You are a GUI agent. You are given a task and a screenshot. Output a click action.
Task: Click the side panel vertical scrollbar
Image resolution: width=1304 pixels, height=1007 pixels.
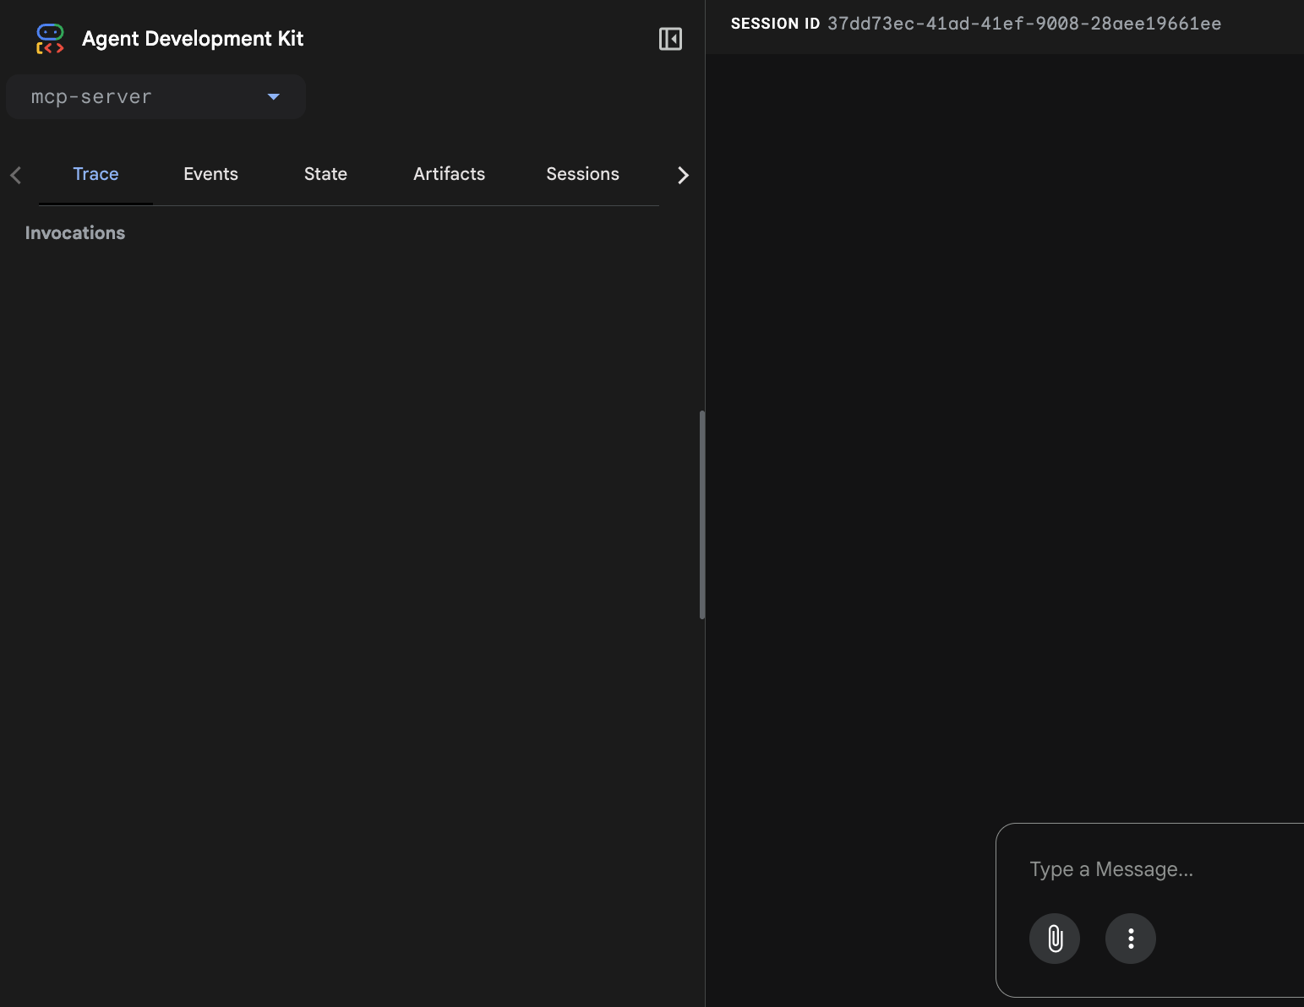pyautogui.click(x=701, y=514)
